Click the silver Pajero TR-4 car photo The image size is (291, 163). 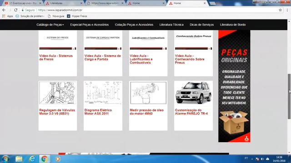193,93
